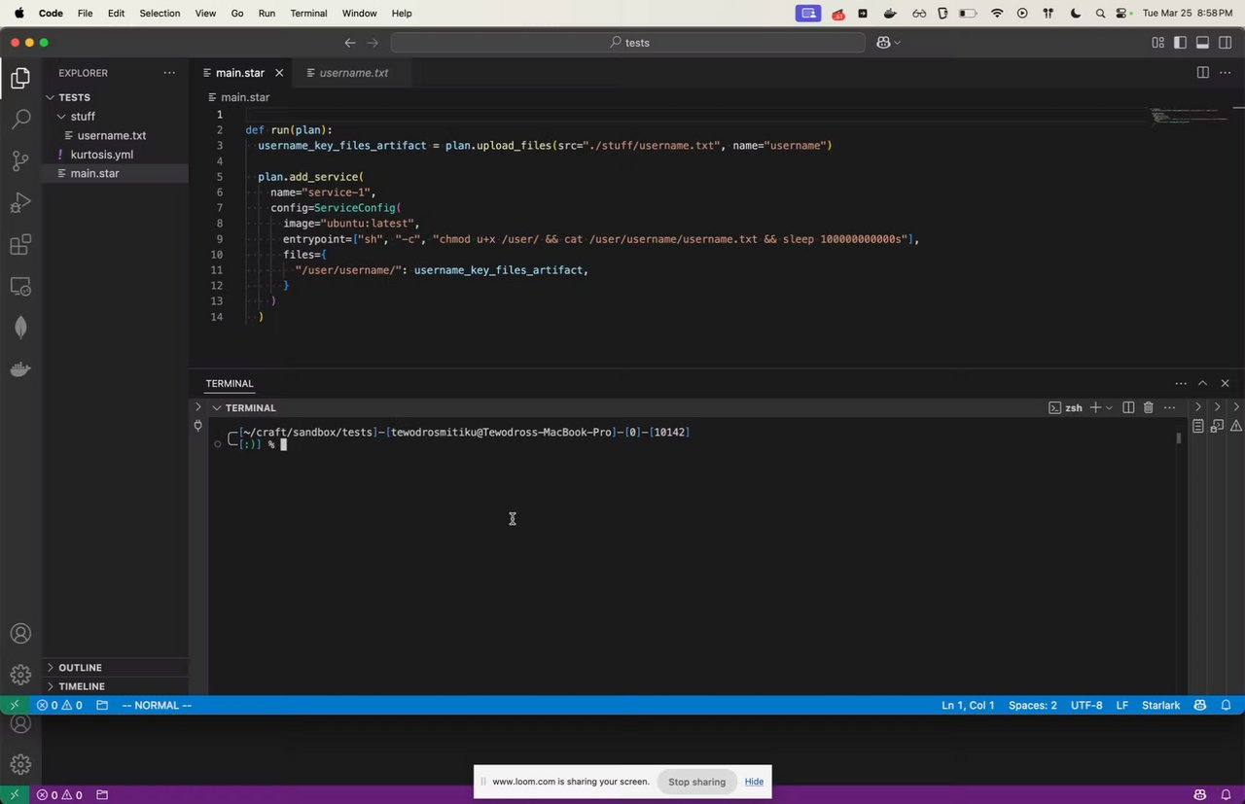The width and height of the screenshot is (1245, 804).
Task: Toggle macOS Focus moon icon
Action: pyautogui.click(x=1076, y=14)
